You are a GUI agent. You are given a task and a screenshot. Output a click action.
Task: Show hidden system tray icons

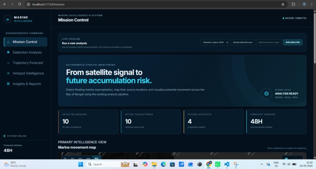pos(262,164)
